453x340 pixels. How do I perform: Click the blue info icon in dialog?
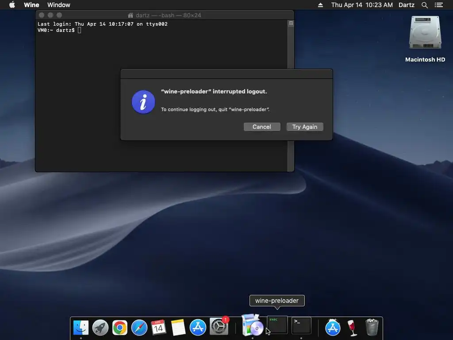(143, 102)
